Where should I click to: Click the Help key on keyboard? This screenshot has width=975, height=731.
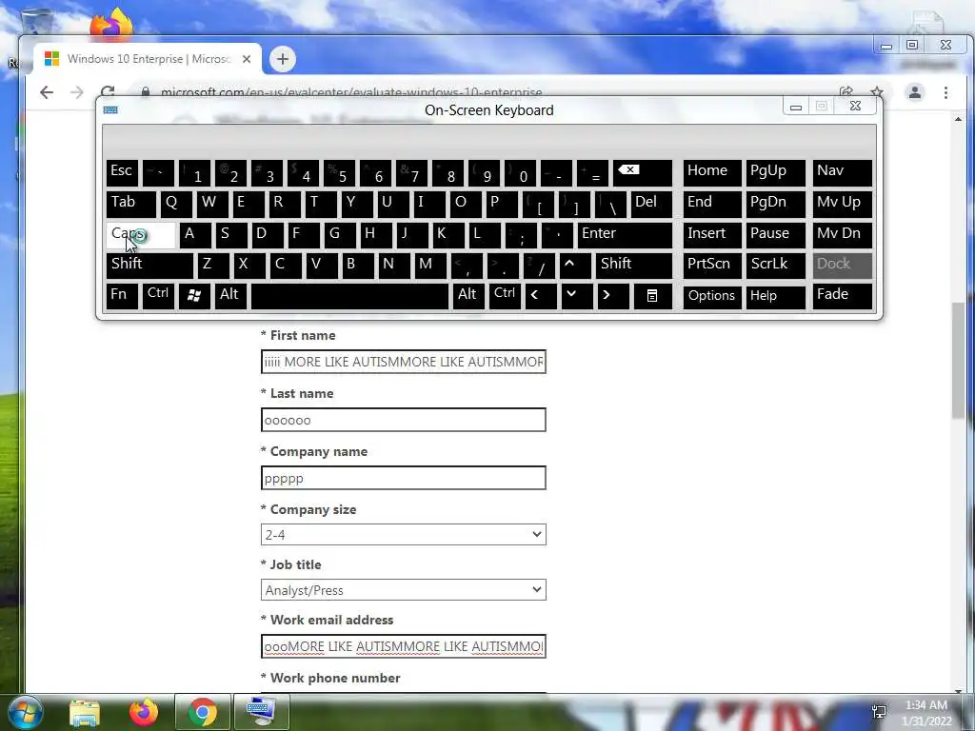click(x=775, y=296)
